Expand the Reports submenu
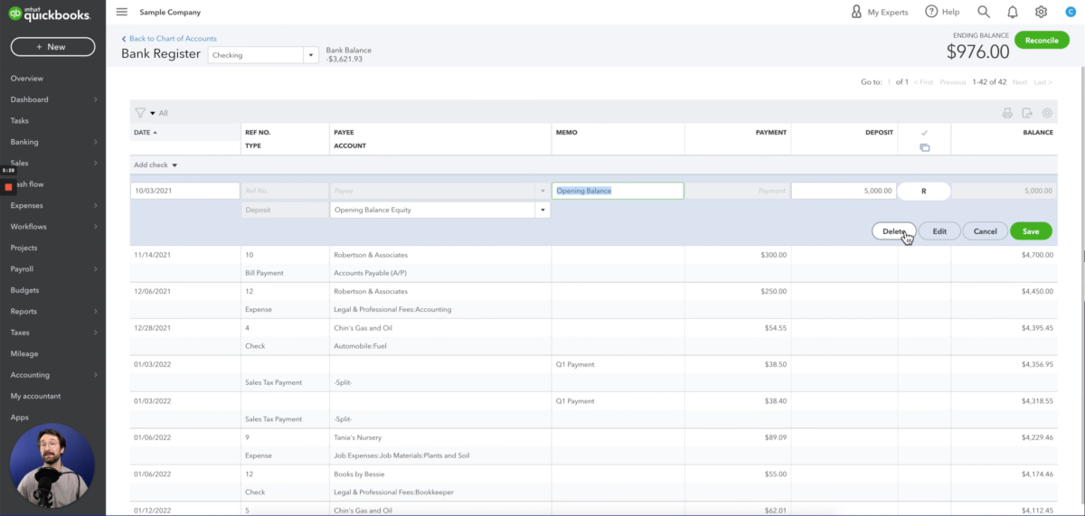 95,312
